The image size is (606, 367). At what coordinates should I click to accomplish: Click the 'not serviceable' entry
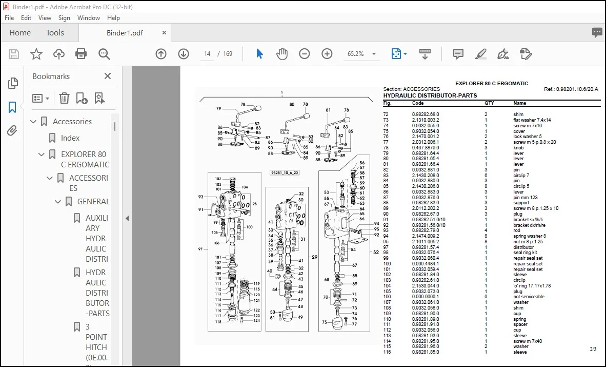[529, 297]
